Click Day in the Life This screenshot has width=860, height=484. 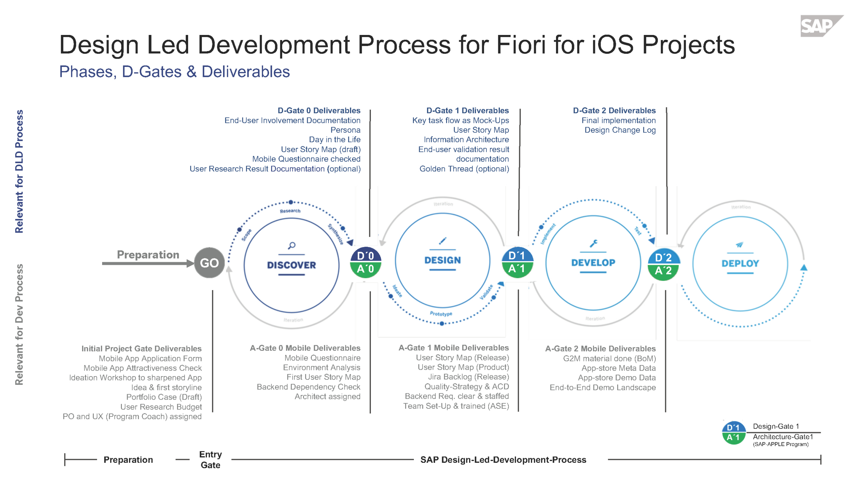coord(335,139)
